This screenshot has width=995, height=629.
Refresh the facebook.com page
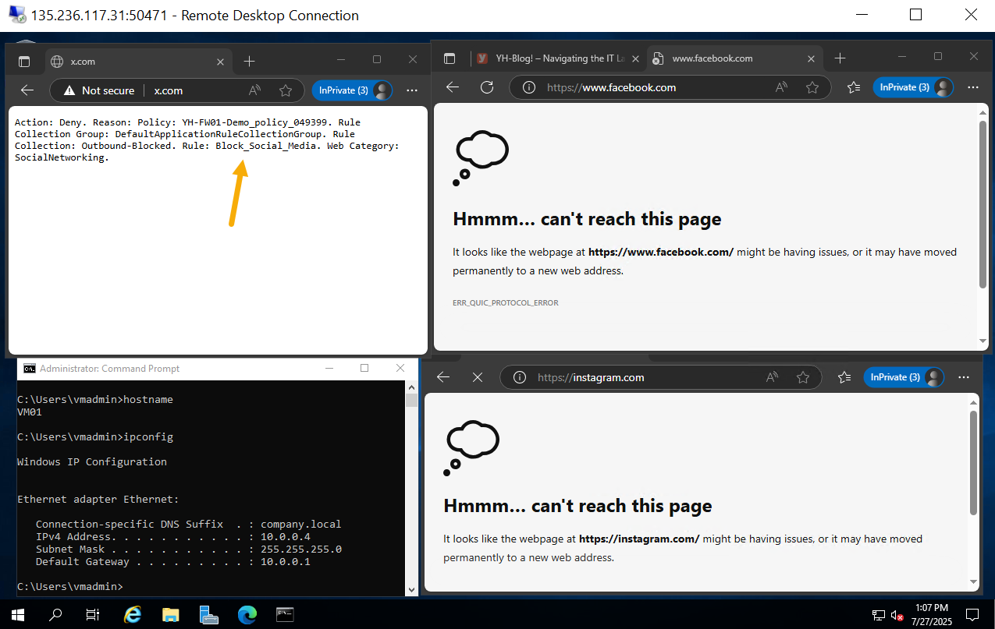click(487, 87)
